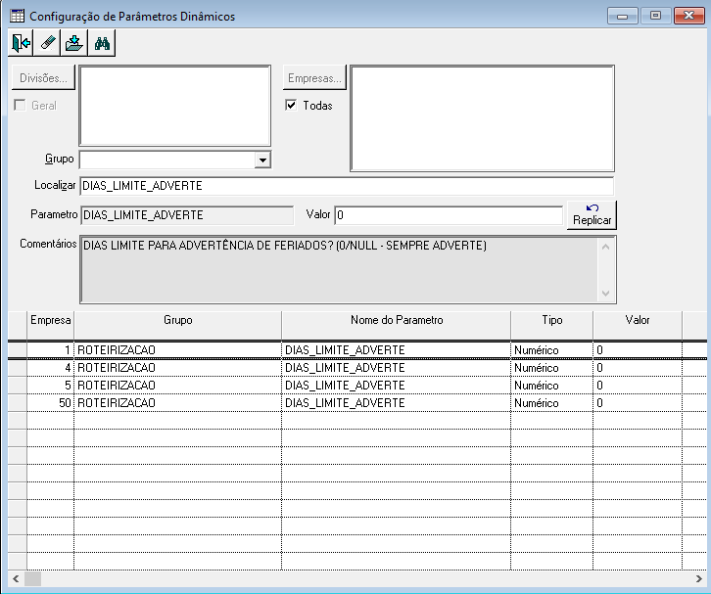This screenshot has width=711, height=594.
Task: Click Nome do Parametro column header
Action: tap(397, 320)
